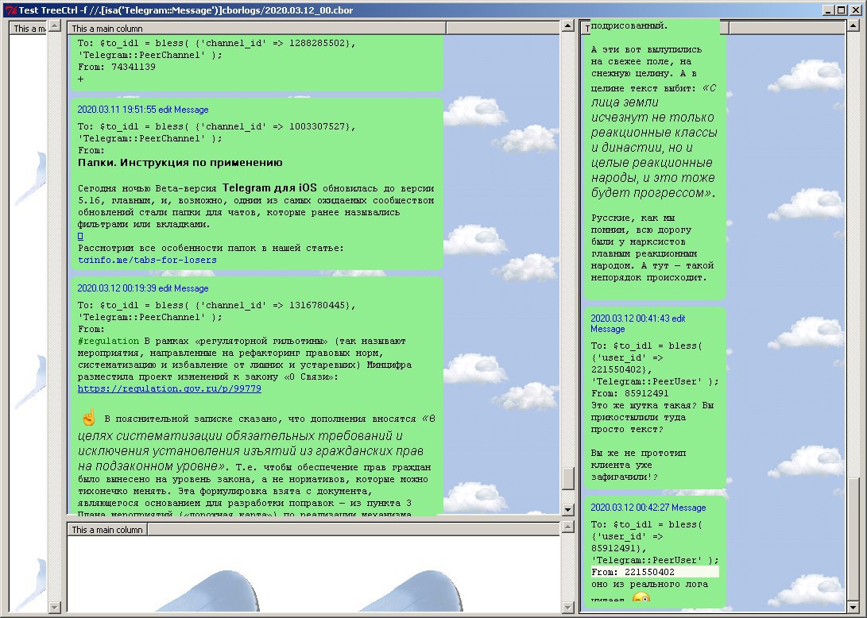Click the '+' line below From: 74341139
The width and height of the screenshot is (867, 618).
[x=81, y=79]
